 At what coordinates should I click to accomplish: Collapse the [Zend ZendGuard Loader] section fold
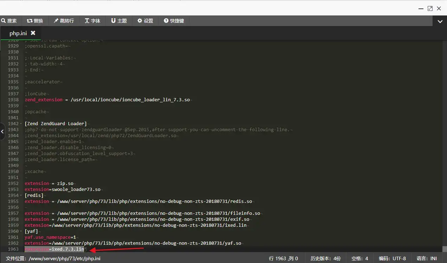(x=21, y=124)
